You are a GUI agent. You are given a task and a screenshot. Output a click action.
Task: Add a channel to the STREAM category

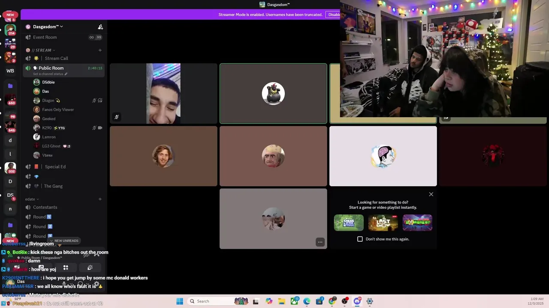[x=100, y=50]
